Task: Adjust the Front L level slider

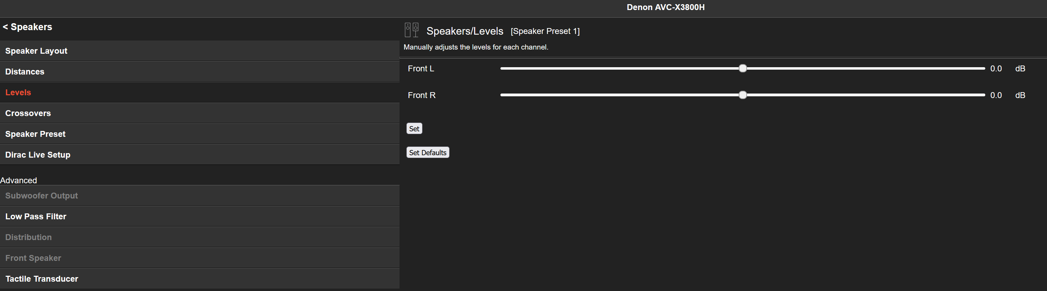Action: click(x=743, y=69)
